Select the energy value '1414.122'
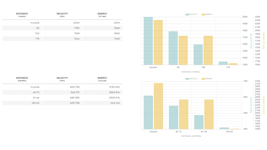Screen dimensions: 267x150 coord(115,103)
